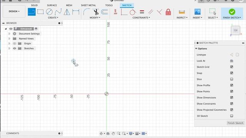Enable the 3D Sketch checkbox
Image resolution: width=246 pixels, height=138 pixels.
tap(231, 116)
